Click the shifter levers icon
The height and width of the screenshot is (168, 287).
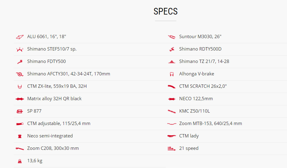(x=19, y=49)
